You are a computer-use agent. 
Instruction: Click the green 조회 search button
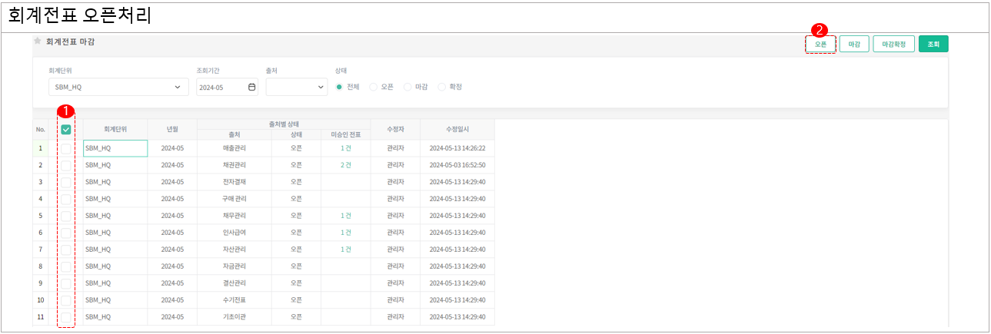tap(933, 45)
